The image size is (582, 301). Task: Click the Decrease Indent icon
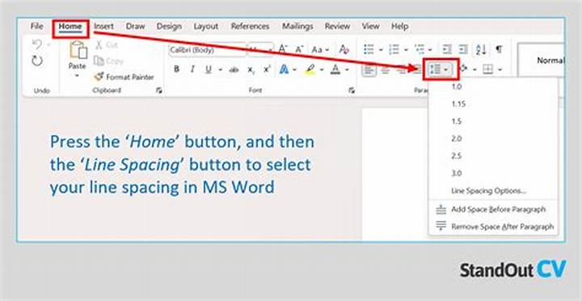tap(447, 49)
